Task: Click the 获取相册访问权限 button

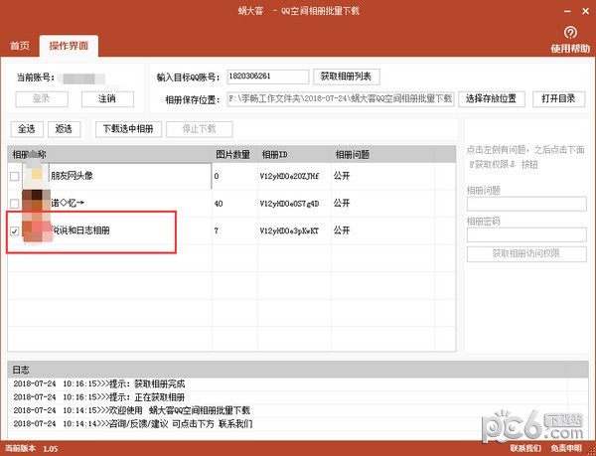Action: (x=526, y=254)
